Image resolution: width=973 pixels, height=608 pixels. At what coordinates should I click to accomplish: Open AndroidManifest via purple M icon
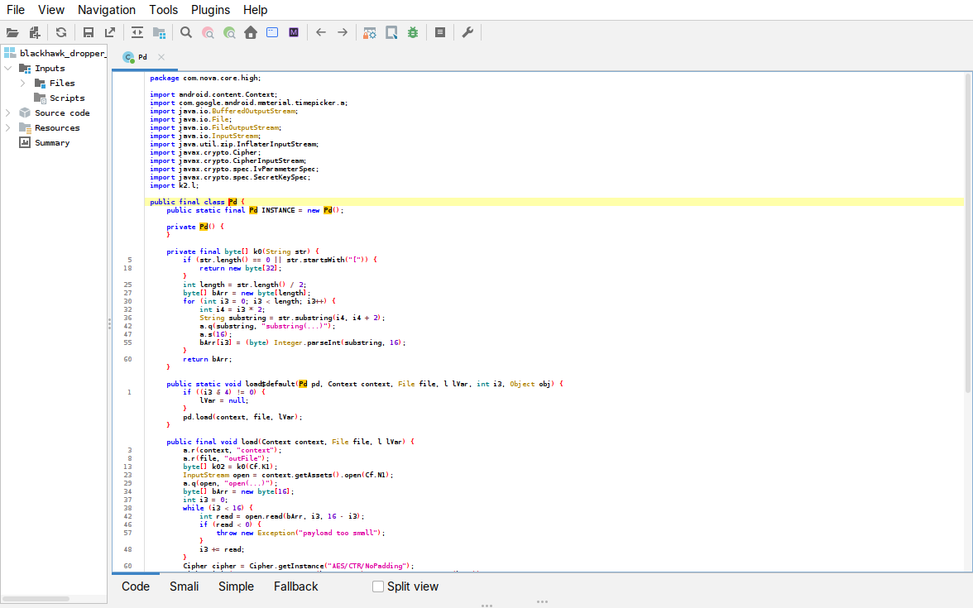pyautogui.click(x=294, y=33)
